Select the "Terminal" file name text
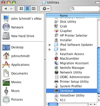The width and height of the screenshot is (100, 106). [x=66, y=91]
